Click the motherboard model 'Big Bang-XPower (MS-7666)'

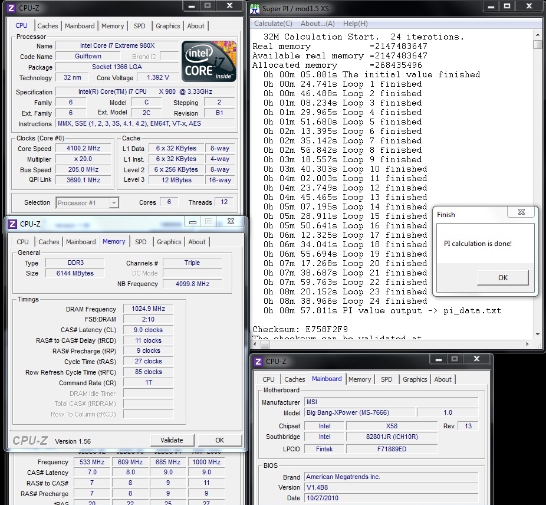[360, 412]
